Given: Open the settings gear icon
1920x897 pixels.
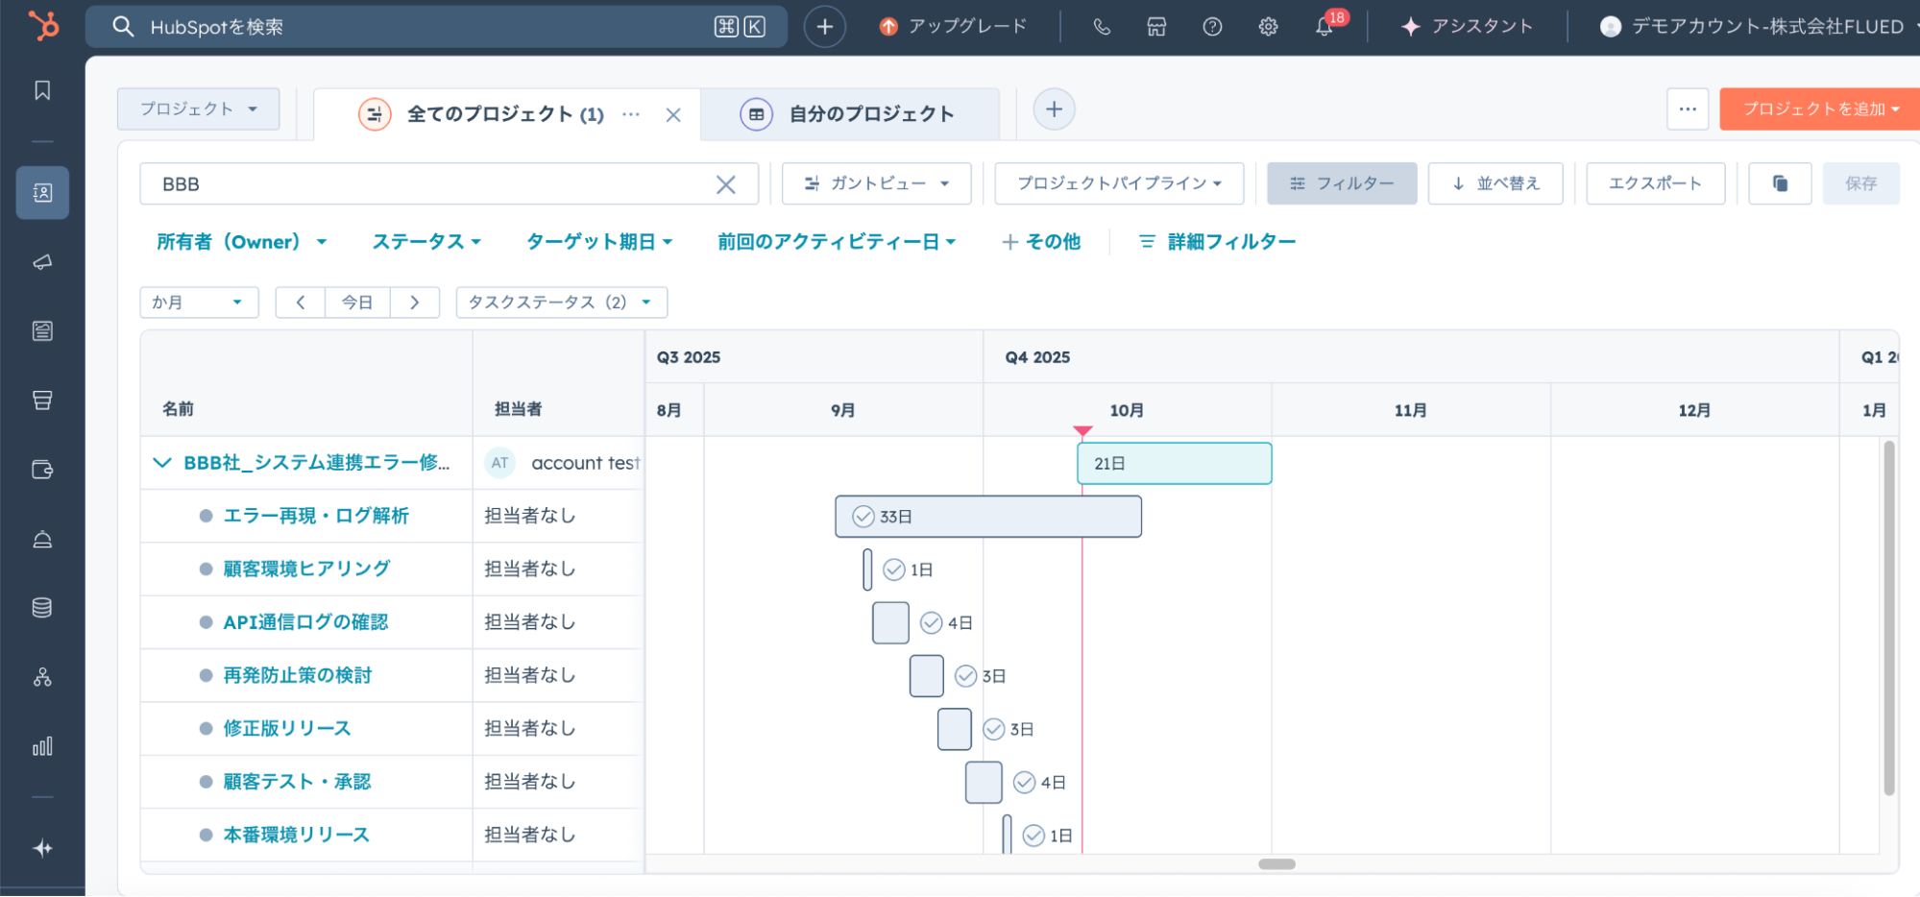Looking at the screenshot, I should point(1268,27).
